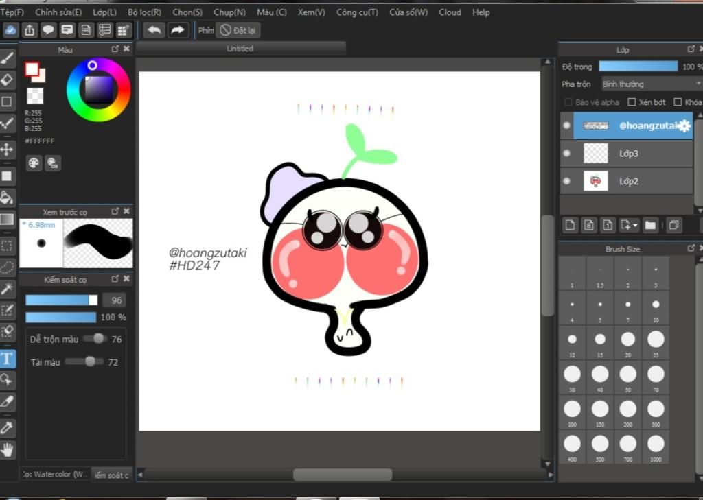The width and height of the screenshot is (703, 500).
Task: Select the Fill rectangle tool
Action: [8, 176]
